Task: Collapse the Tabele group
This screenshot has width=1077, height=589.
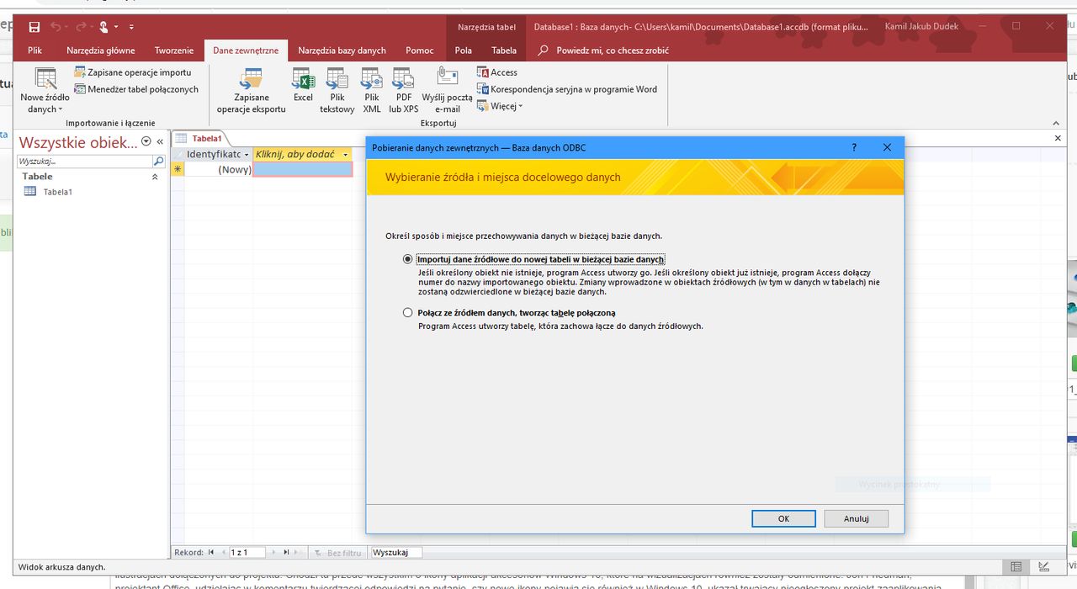Action: pyautogui.click(x=154, y=178)
